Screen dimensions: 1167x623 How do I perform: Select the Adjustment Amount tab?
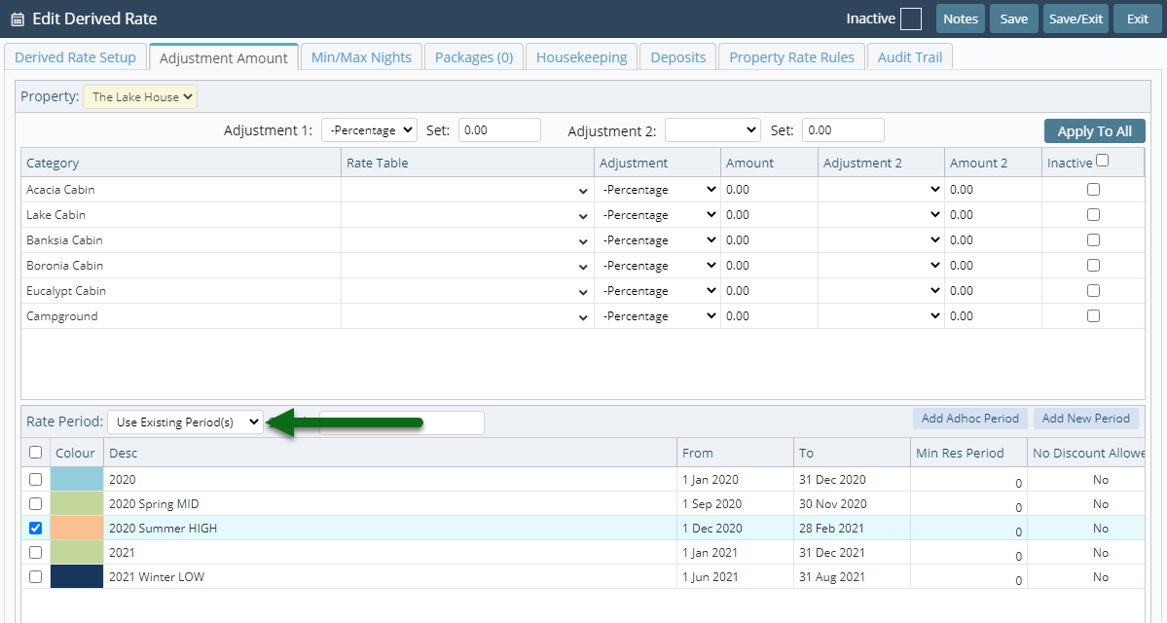pyautogui.click(x=223, y=57)
